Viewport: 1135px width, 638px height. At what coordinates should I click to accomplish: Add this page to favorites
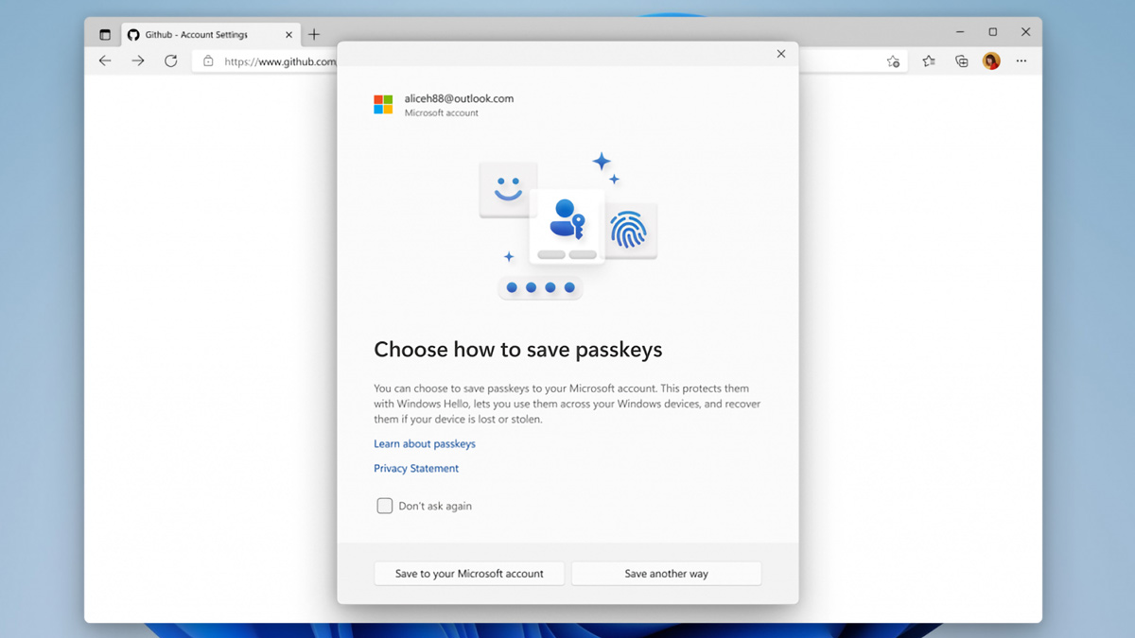[x=893, y=61]
